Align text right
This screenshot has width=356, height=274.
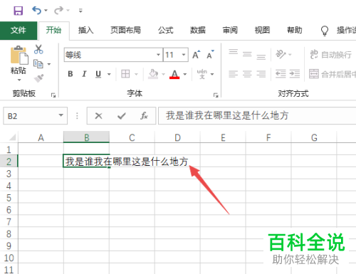pyautogui.click(x=261, y=74)
